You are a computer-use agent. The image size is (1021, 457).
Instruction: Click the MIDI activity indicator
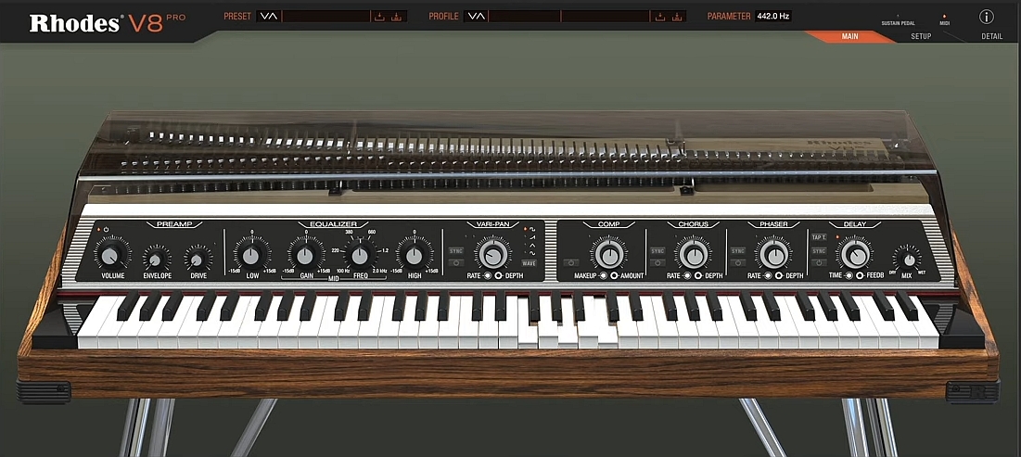pos(944,17)
